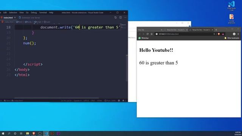This screenshot has width=242, height=136.
Task: Select the num breadcrumb item
Action: [47, 22]
